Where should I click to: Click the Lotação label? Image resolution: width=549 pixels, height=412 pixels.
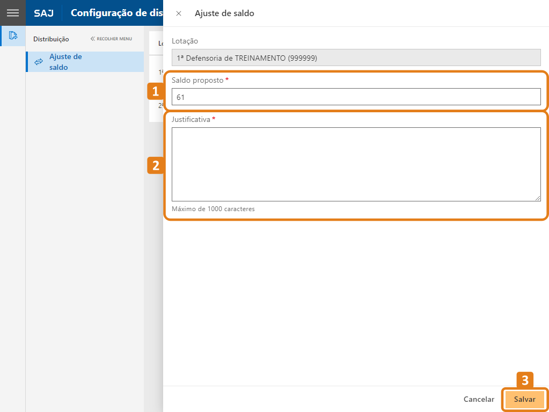(185, 41)
